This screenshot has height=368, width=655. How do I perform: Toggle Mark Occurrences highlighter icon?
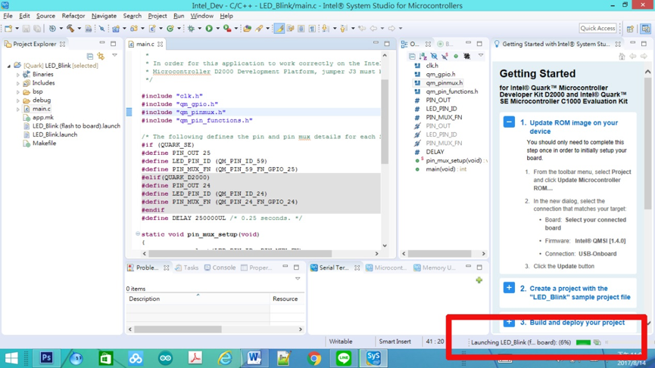[x=279, y=29]
